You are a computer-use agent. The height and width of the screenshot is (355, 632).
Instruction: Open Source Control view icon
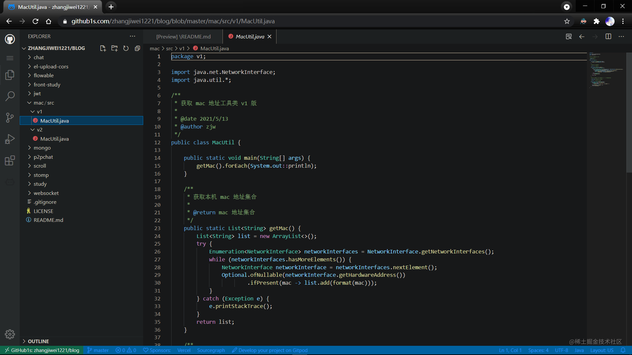[10, 118]
